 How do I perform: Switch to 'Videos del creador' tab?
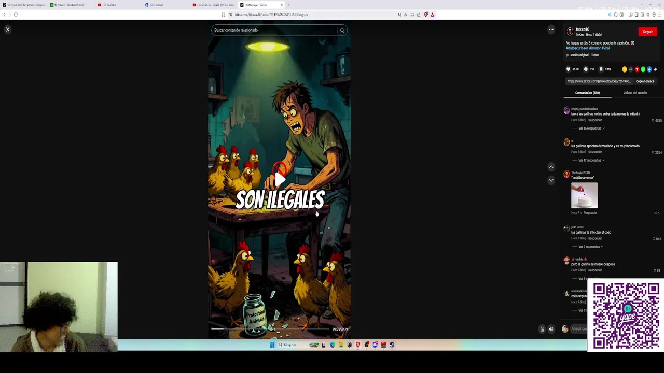[x=635, y=93]
